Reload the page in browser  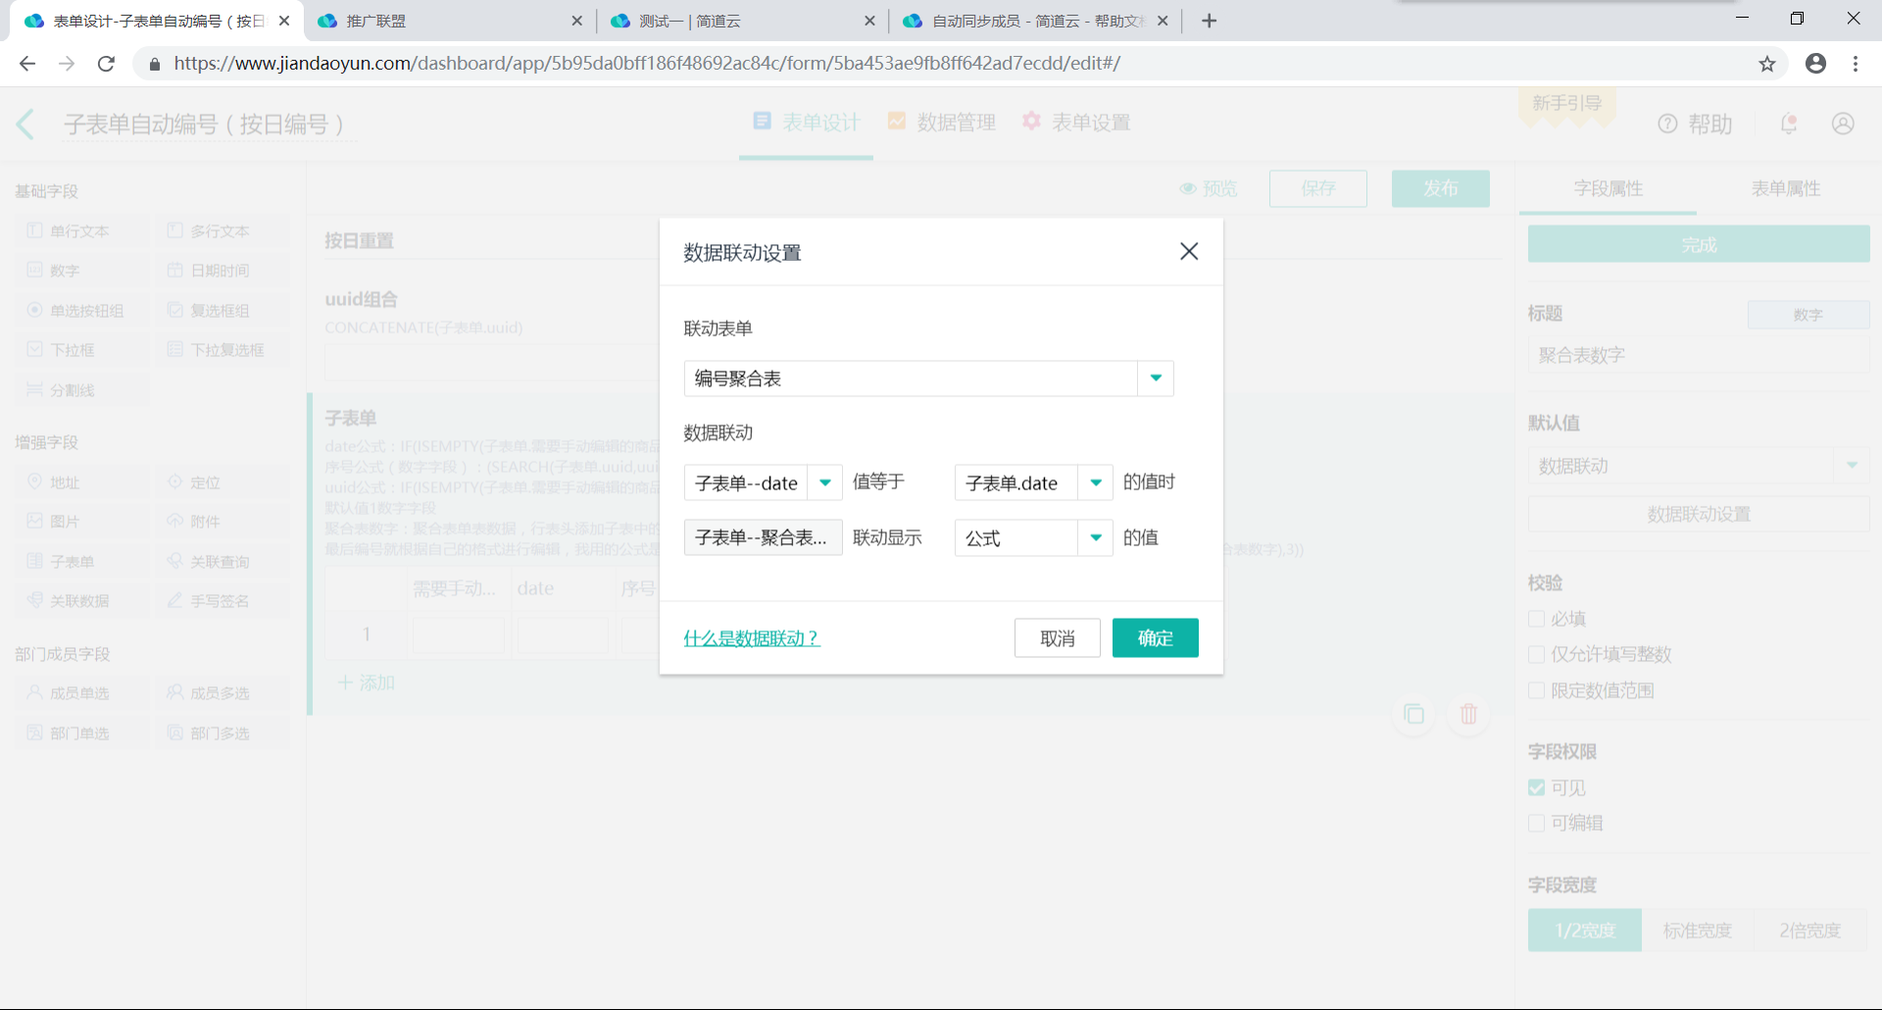(106, 64)
